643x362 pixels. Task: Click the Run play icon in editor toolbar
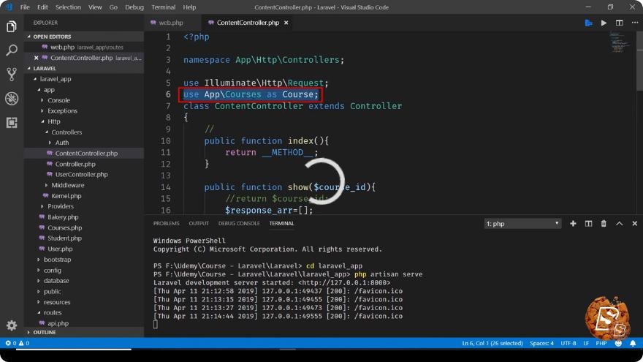pyautogui.click(x=604, y=23)
